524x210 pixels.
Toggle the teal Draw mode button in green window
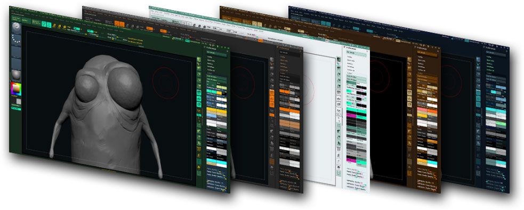pos(49,25)
